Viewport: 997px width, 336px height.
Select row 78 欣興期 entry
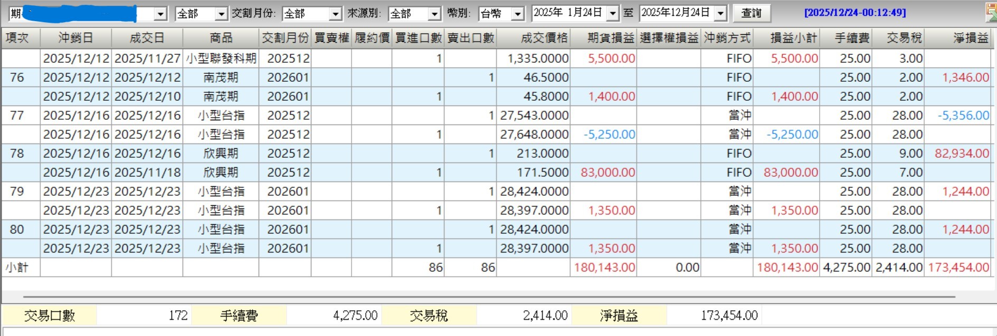(496, 153)
